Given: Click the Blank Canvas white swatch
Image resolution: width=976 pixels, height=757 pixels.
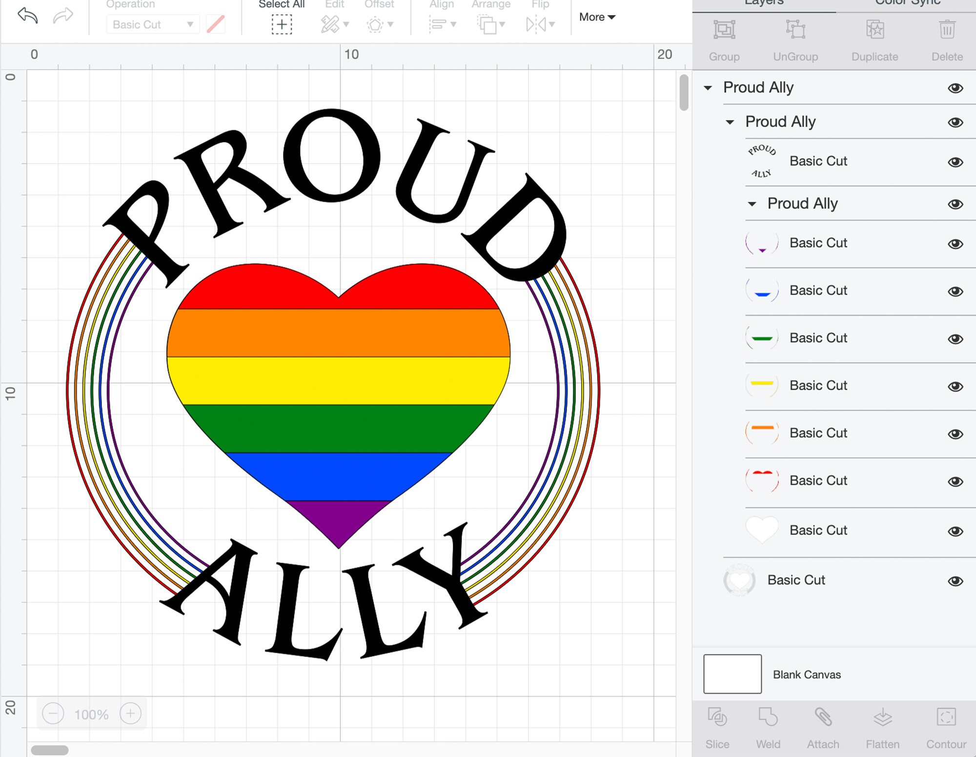Looking at the screenshot, I should [x=732, y=674].
